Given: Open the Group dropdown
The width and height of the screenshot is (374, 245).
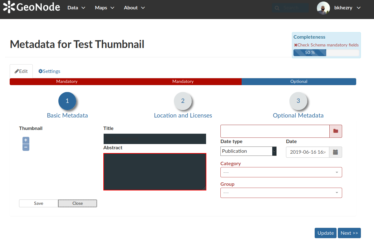Looking at the screenshot, I should click(281, 193).
